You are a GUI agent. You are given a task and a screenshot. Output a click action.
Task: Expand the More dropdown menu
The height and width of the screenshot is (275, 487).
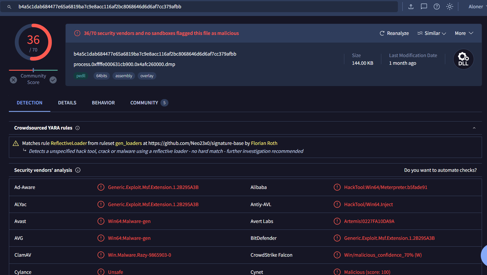(x=464, y=33)
